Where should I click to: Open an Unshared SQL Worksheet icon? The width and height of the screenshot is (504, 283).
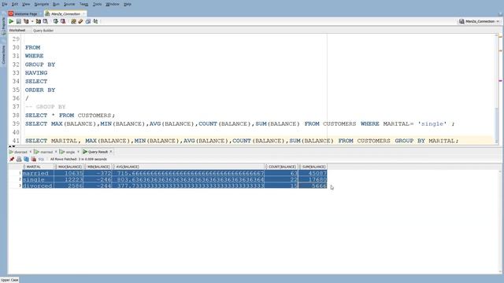[73, 21]
